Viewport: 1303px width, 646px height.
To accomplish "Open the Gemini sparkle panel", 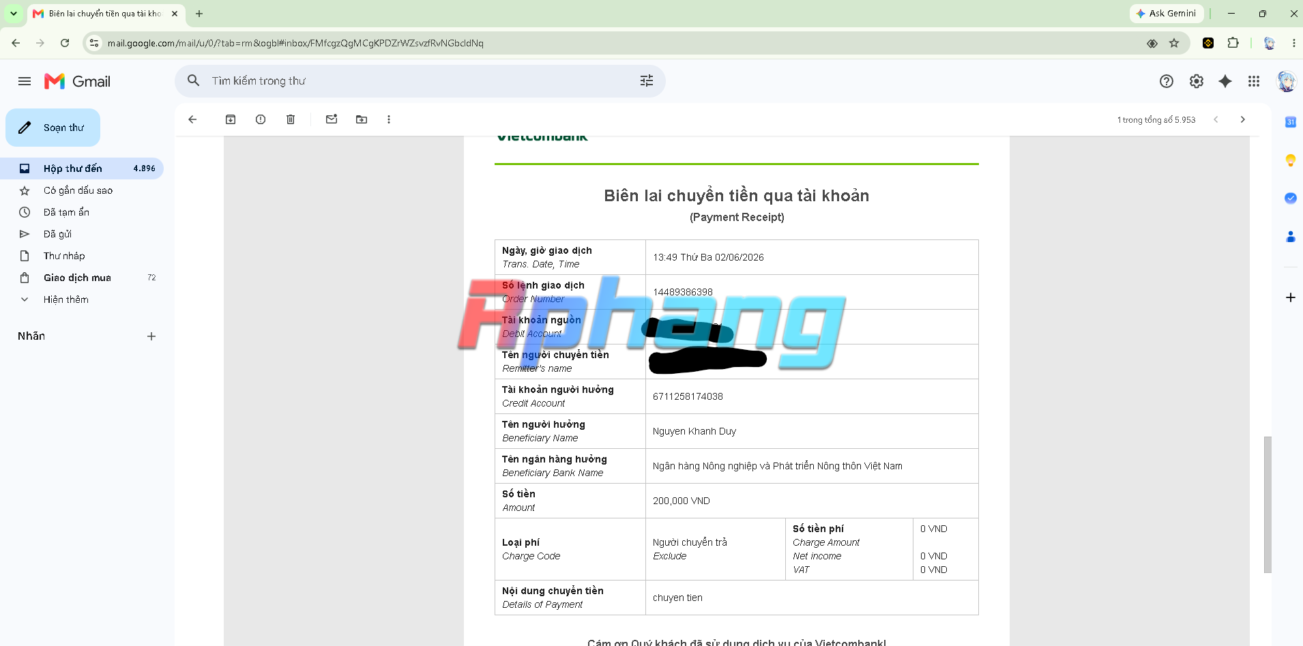I will pyautogui.click(x=1225, y=81).
